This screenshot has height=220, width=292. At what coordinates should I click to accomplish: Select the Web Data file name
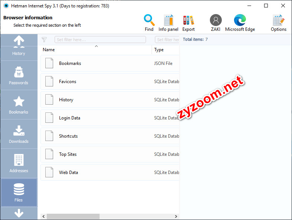(x=68, y=173)
